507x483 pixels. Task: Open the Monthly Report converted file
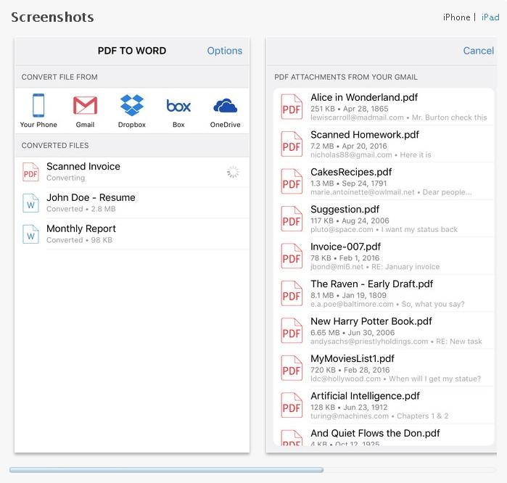pyautogui.click(x=81, y=228)
